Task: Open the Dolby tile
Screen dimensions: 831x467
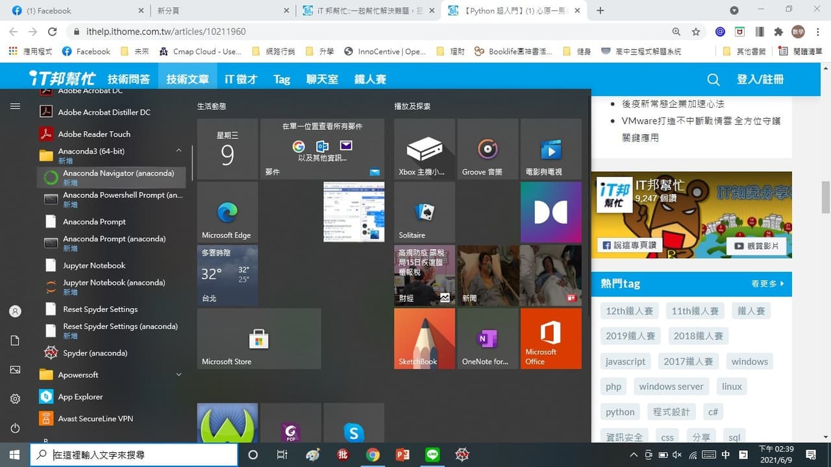Action: click(551, 212)
